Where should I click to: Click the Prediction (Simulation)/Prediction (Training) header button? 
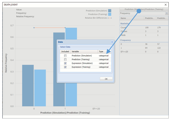tap(144, 9)
